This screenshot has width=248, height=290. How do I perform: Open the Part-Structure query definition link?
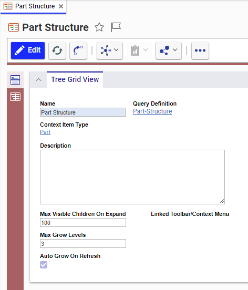pyautogui.click(x=152, y=111)
